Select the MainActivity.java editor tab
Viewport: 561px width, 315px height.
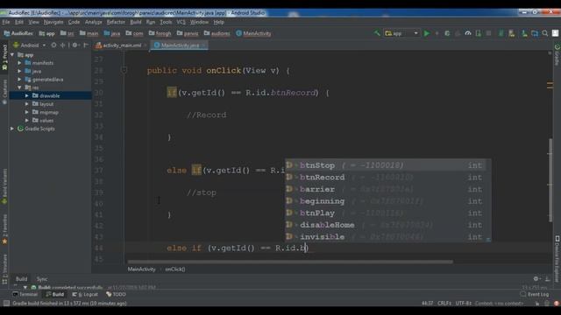[x=179, y=45]
